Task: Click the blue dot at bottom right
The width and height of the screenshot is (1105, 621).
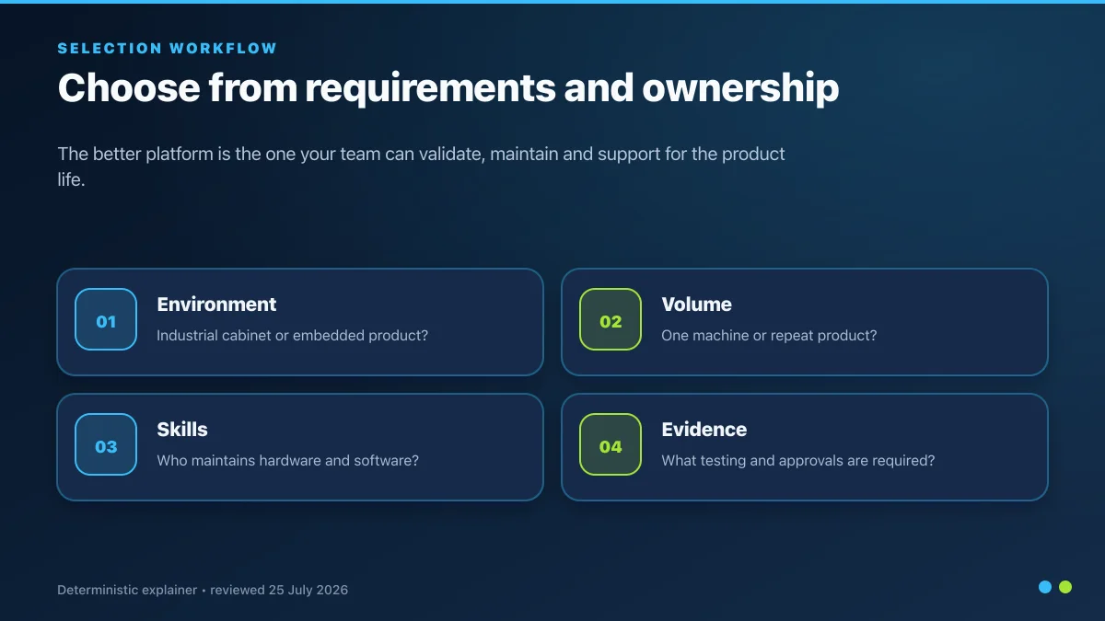Action: coord(1045,587)
